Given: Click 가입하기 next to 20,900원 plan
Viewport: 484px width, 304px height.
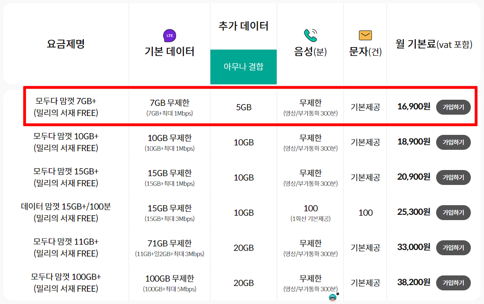Looking at the screenshot, I should coord(453,177).
